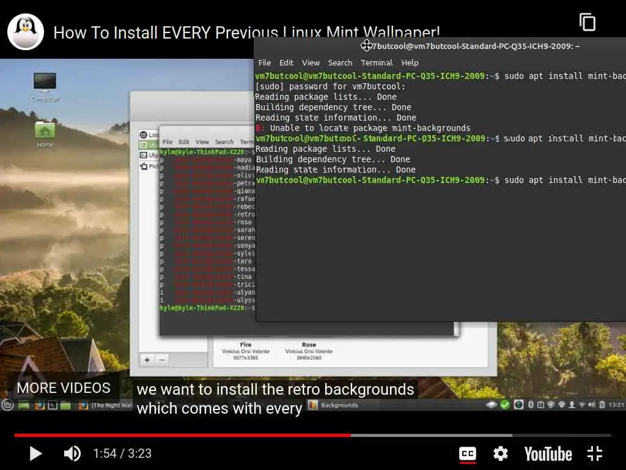Launch the terminal from the panel launcher
The height and width of the screenshot is (470, 626).
pyautogui.click(x=53, y=405)
